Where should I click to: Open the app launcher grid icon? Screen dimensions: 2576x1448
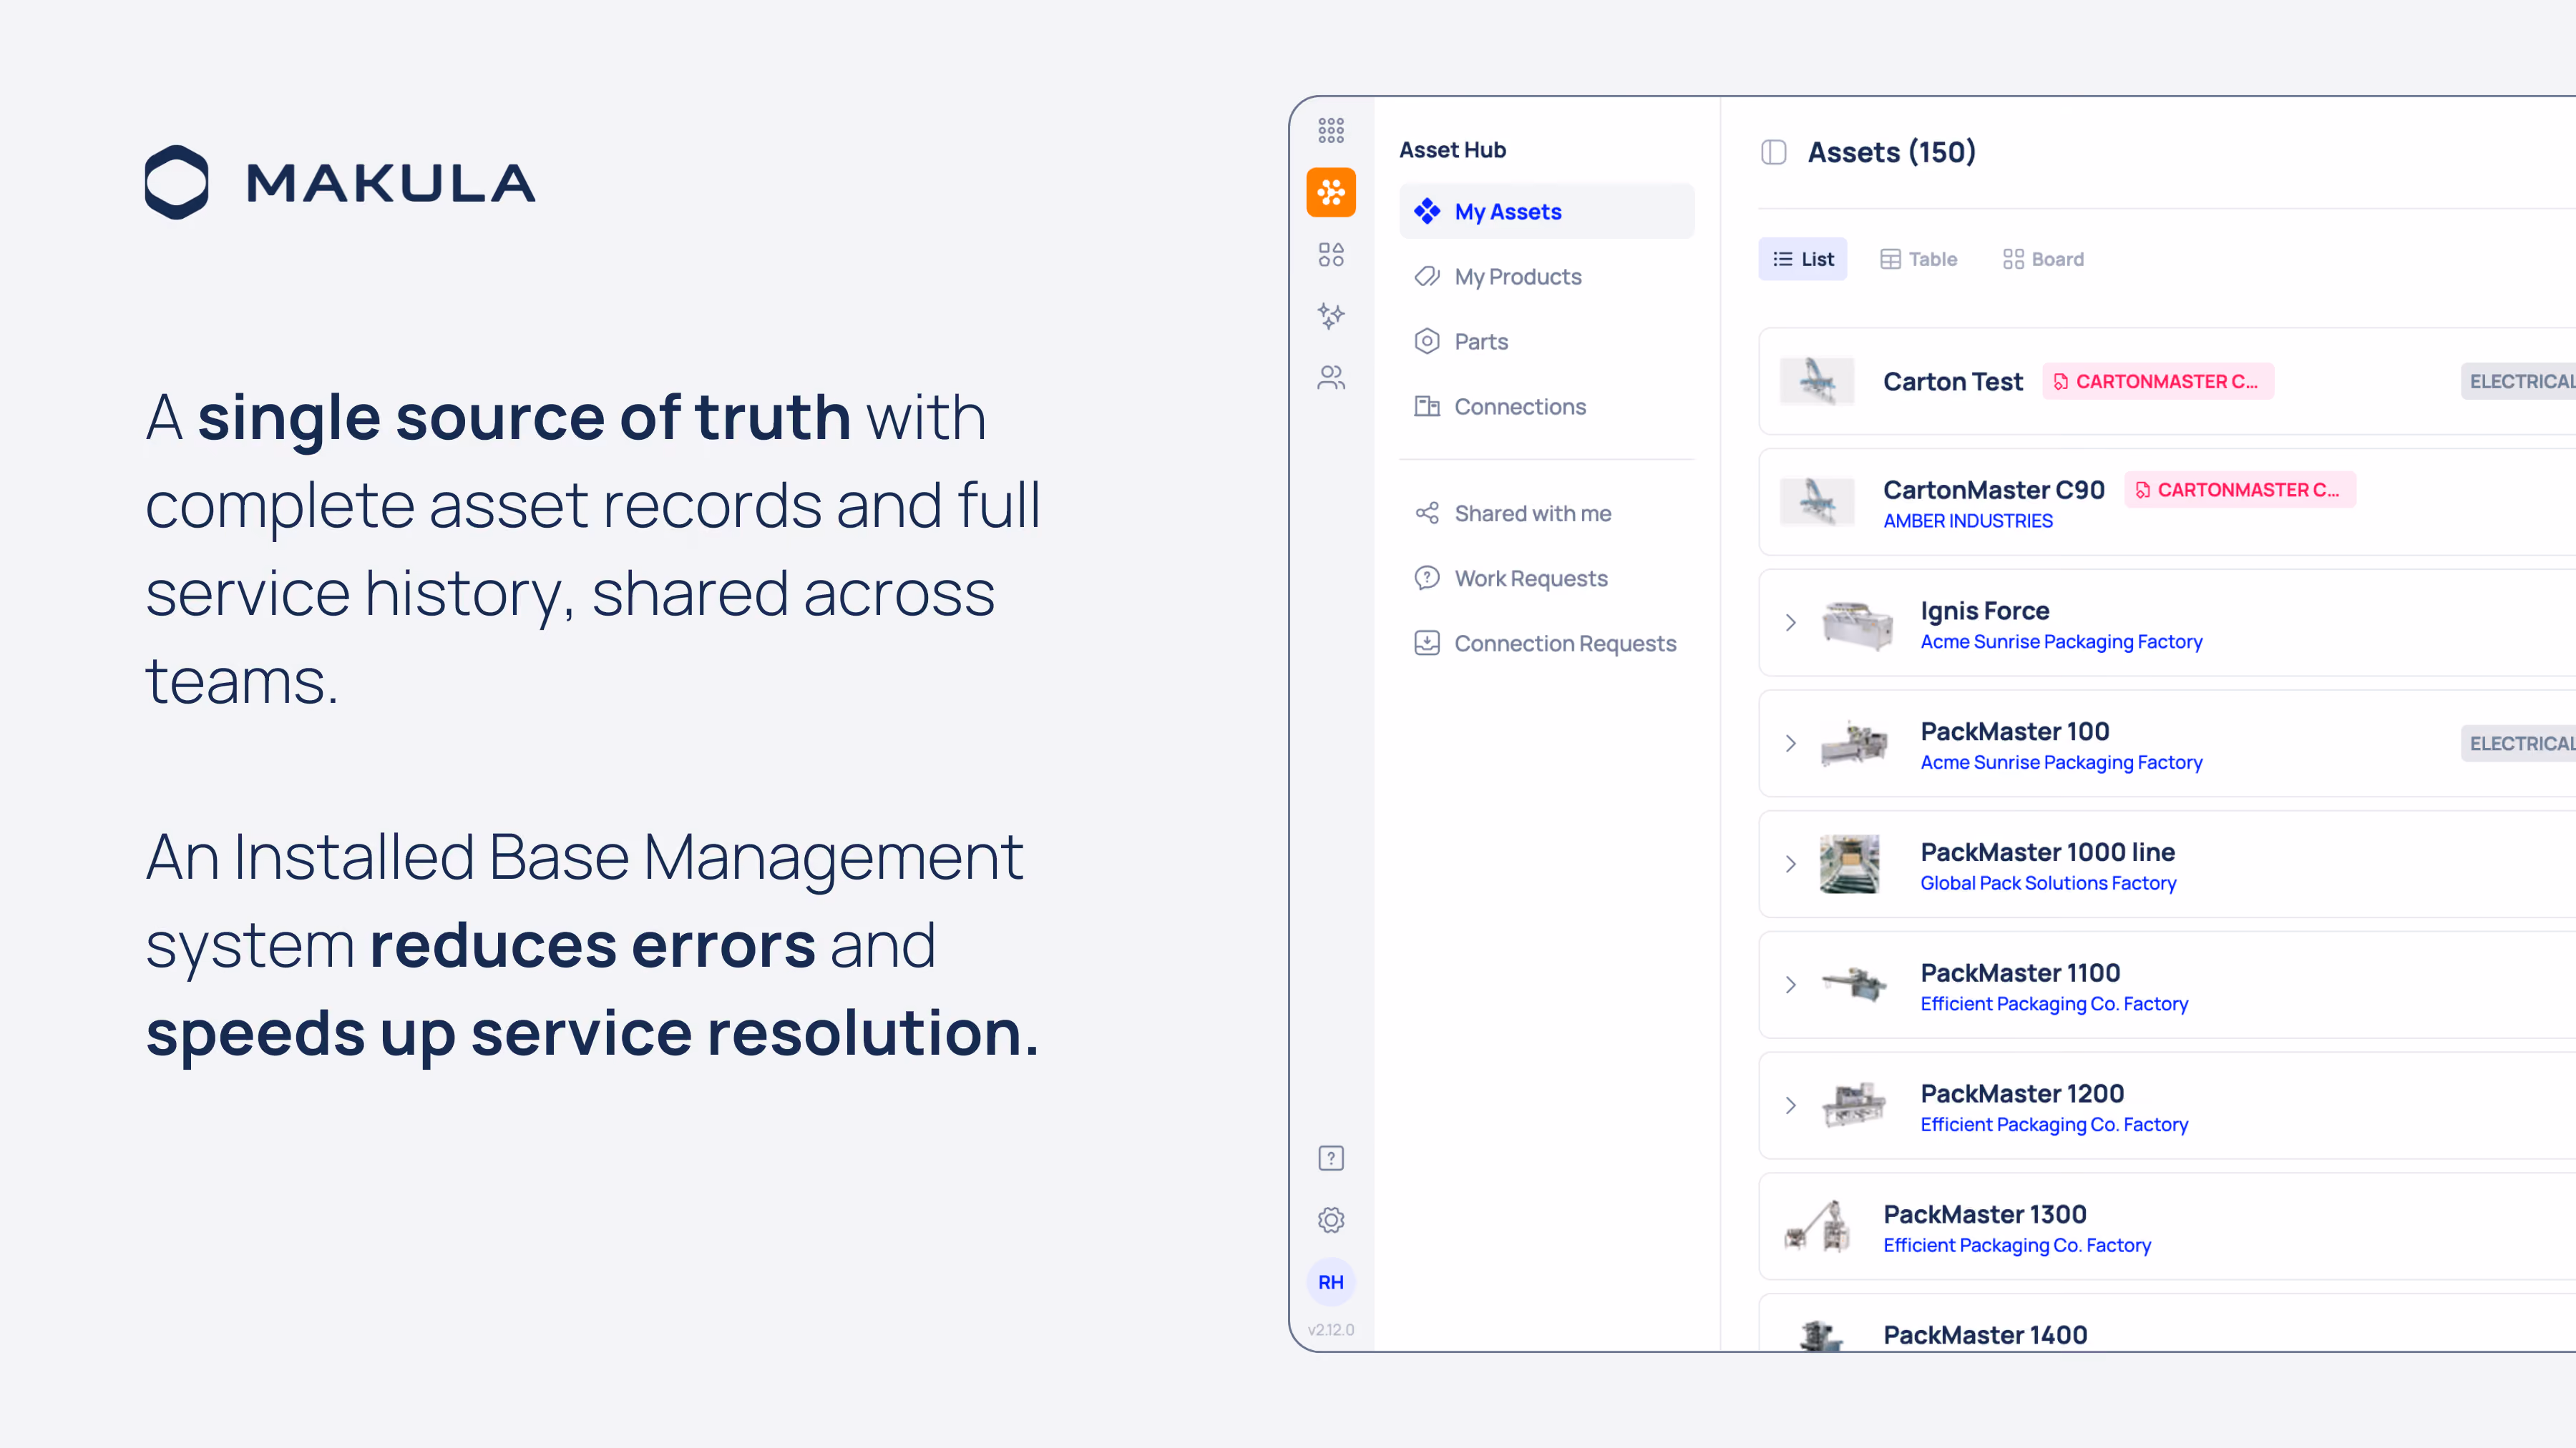1331,130
